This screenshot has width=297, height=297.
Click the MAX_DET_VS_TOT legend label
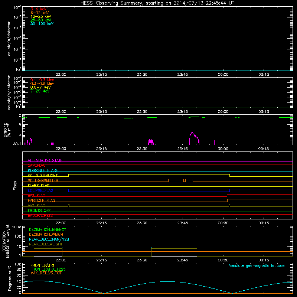click(46, 273)
